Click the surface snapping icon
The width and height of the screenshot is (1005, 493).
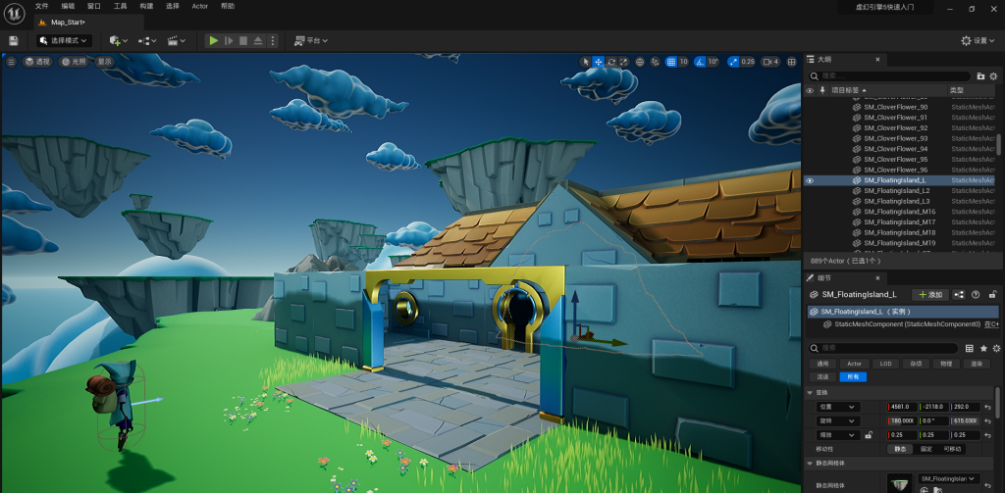point(655,62)
